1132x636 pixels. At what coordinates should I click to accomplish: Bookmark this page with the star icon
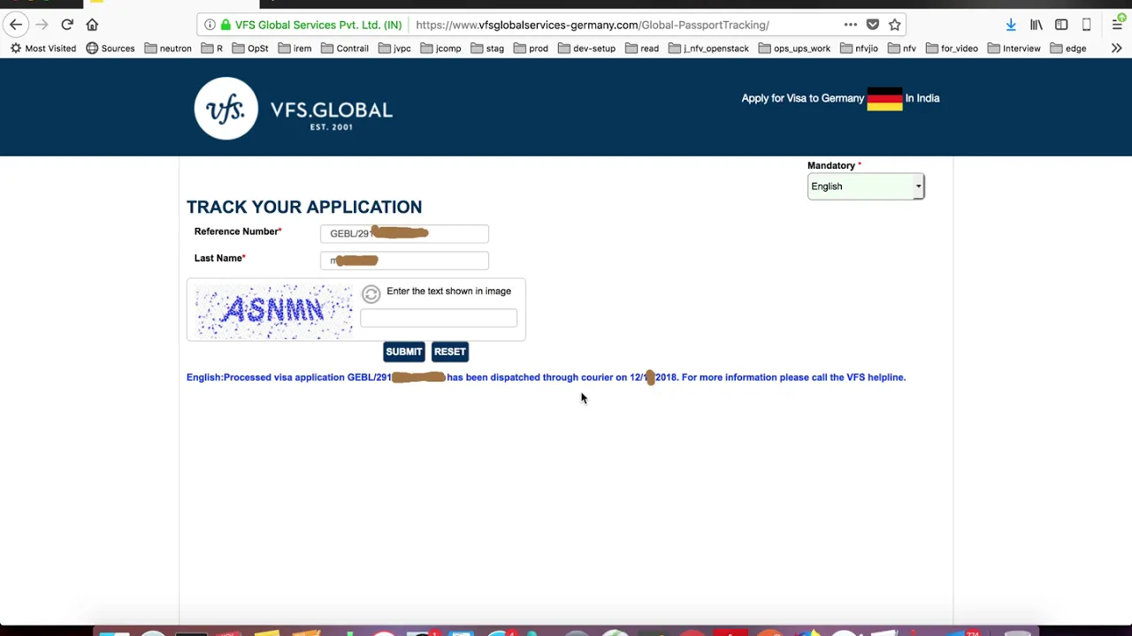click(895, 25)
